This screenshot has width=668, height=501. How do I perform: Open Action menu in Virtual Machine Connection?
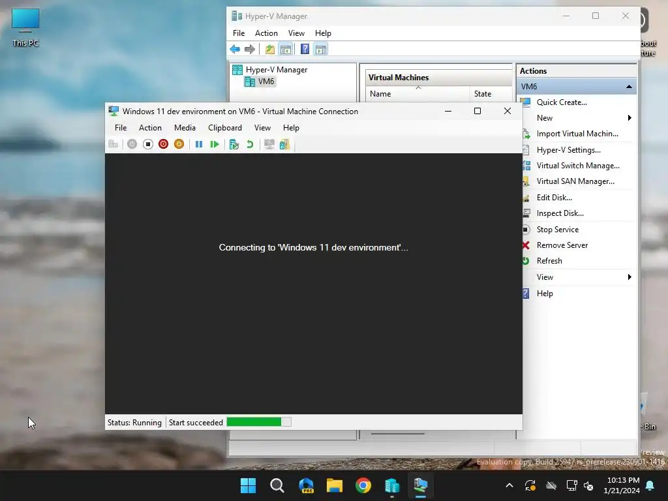[150, 128]
